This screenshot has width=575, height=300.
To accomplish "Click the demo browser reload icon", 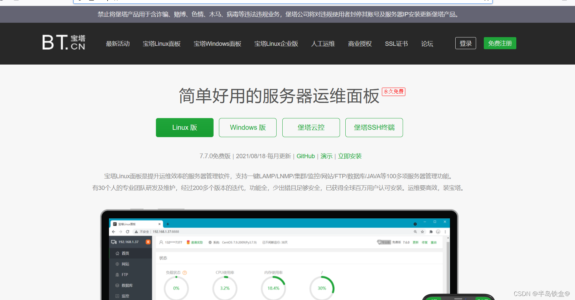I will click(x=127, y=231).
